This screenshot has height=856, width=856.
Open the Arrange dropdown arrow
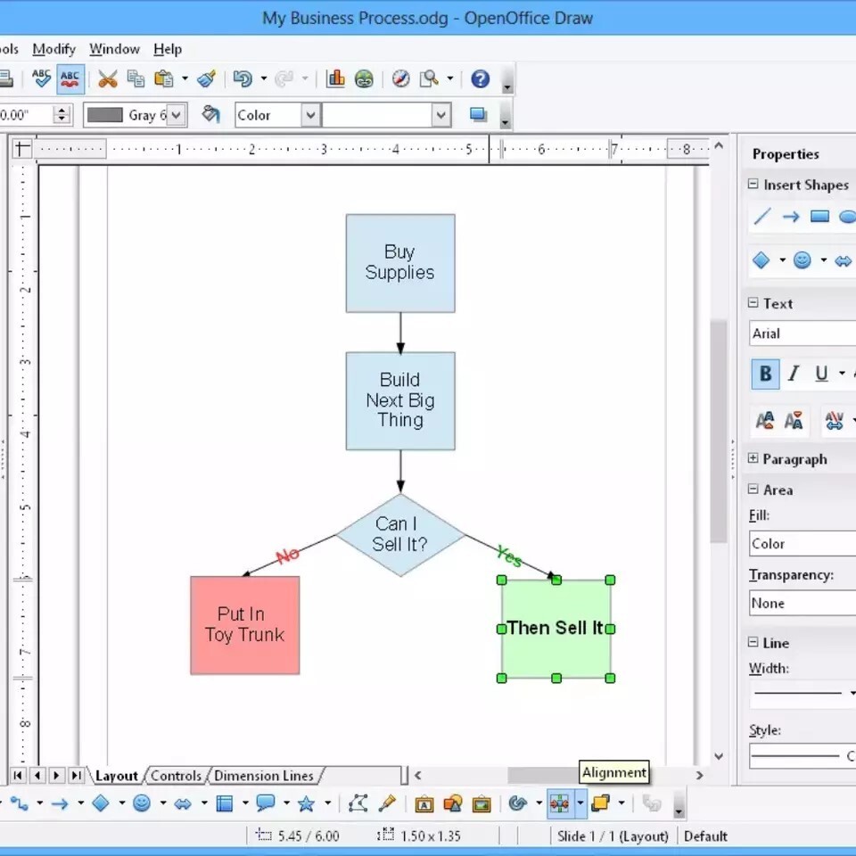621,803
